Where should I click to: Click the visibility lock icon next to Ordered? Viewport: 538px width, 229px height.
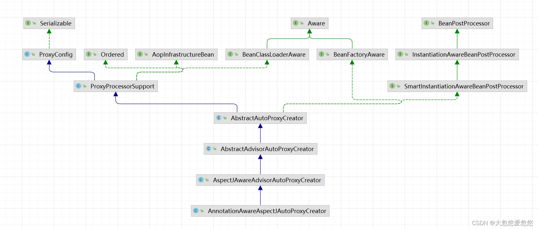click(x=95, y=54)
